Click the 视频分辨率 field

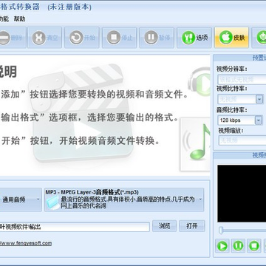click(242, 79)
